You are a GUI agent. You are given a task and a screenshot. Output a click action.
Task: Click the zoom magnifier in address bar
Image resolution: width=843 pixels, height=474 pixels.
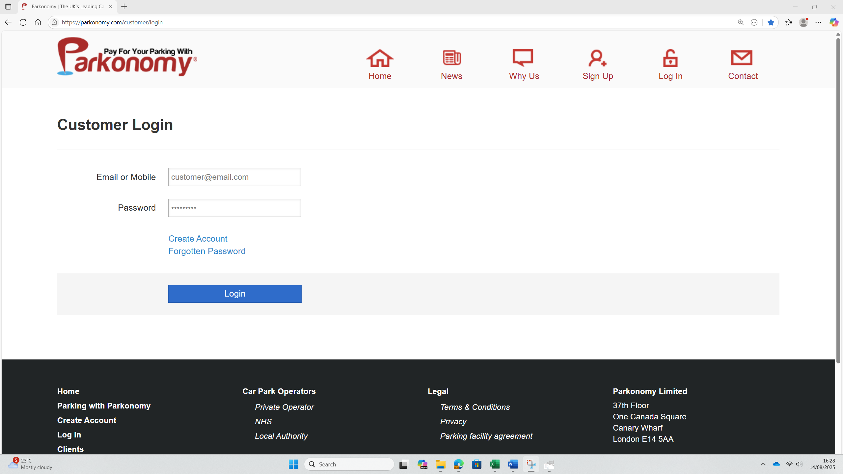tap(741, 22)
